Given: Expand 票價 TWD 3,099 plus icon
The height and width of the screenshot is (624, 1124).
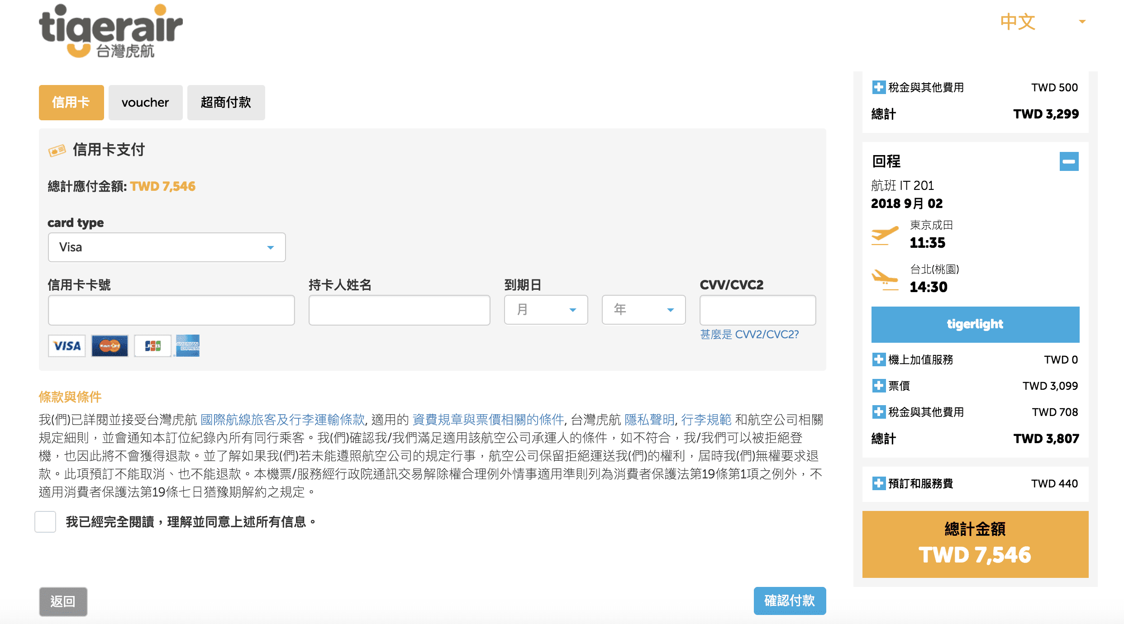Looking at the screenshot, I should 878,386.
